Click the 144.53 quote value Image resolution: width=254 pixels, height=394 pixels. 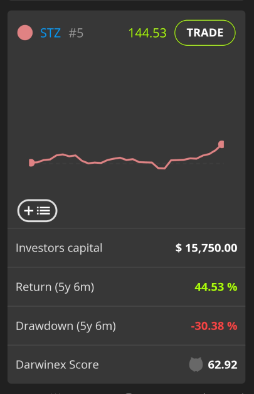click(x=147, y=33)
